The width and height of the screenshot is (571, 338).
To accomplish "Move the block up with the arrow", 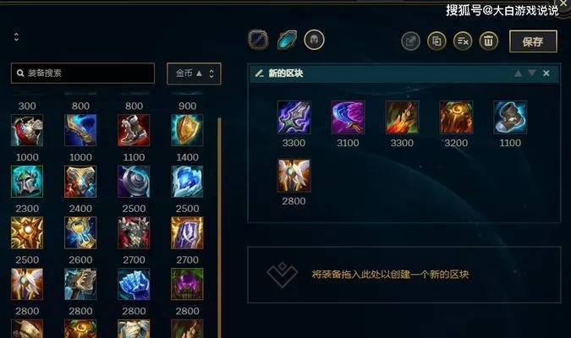I will [x=518, y=74].
